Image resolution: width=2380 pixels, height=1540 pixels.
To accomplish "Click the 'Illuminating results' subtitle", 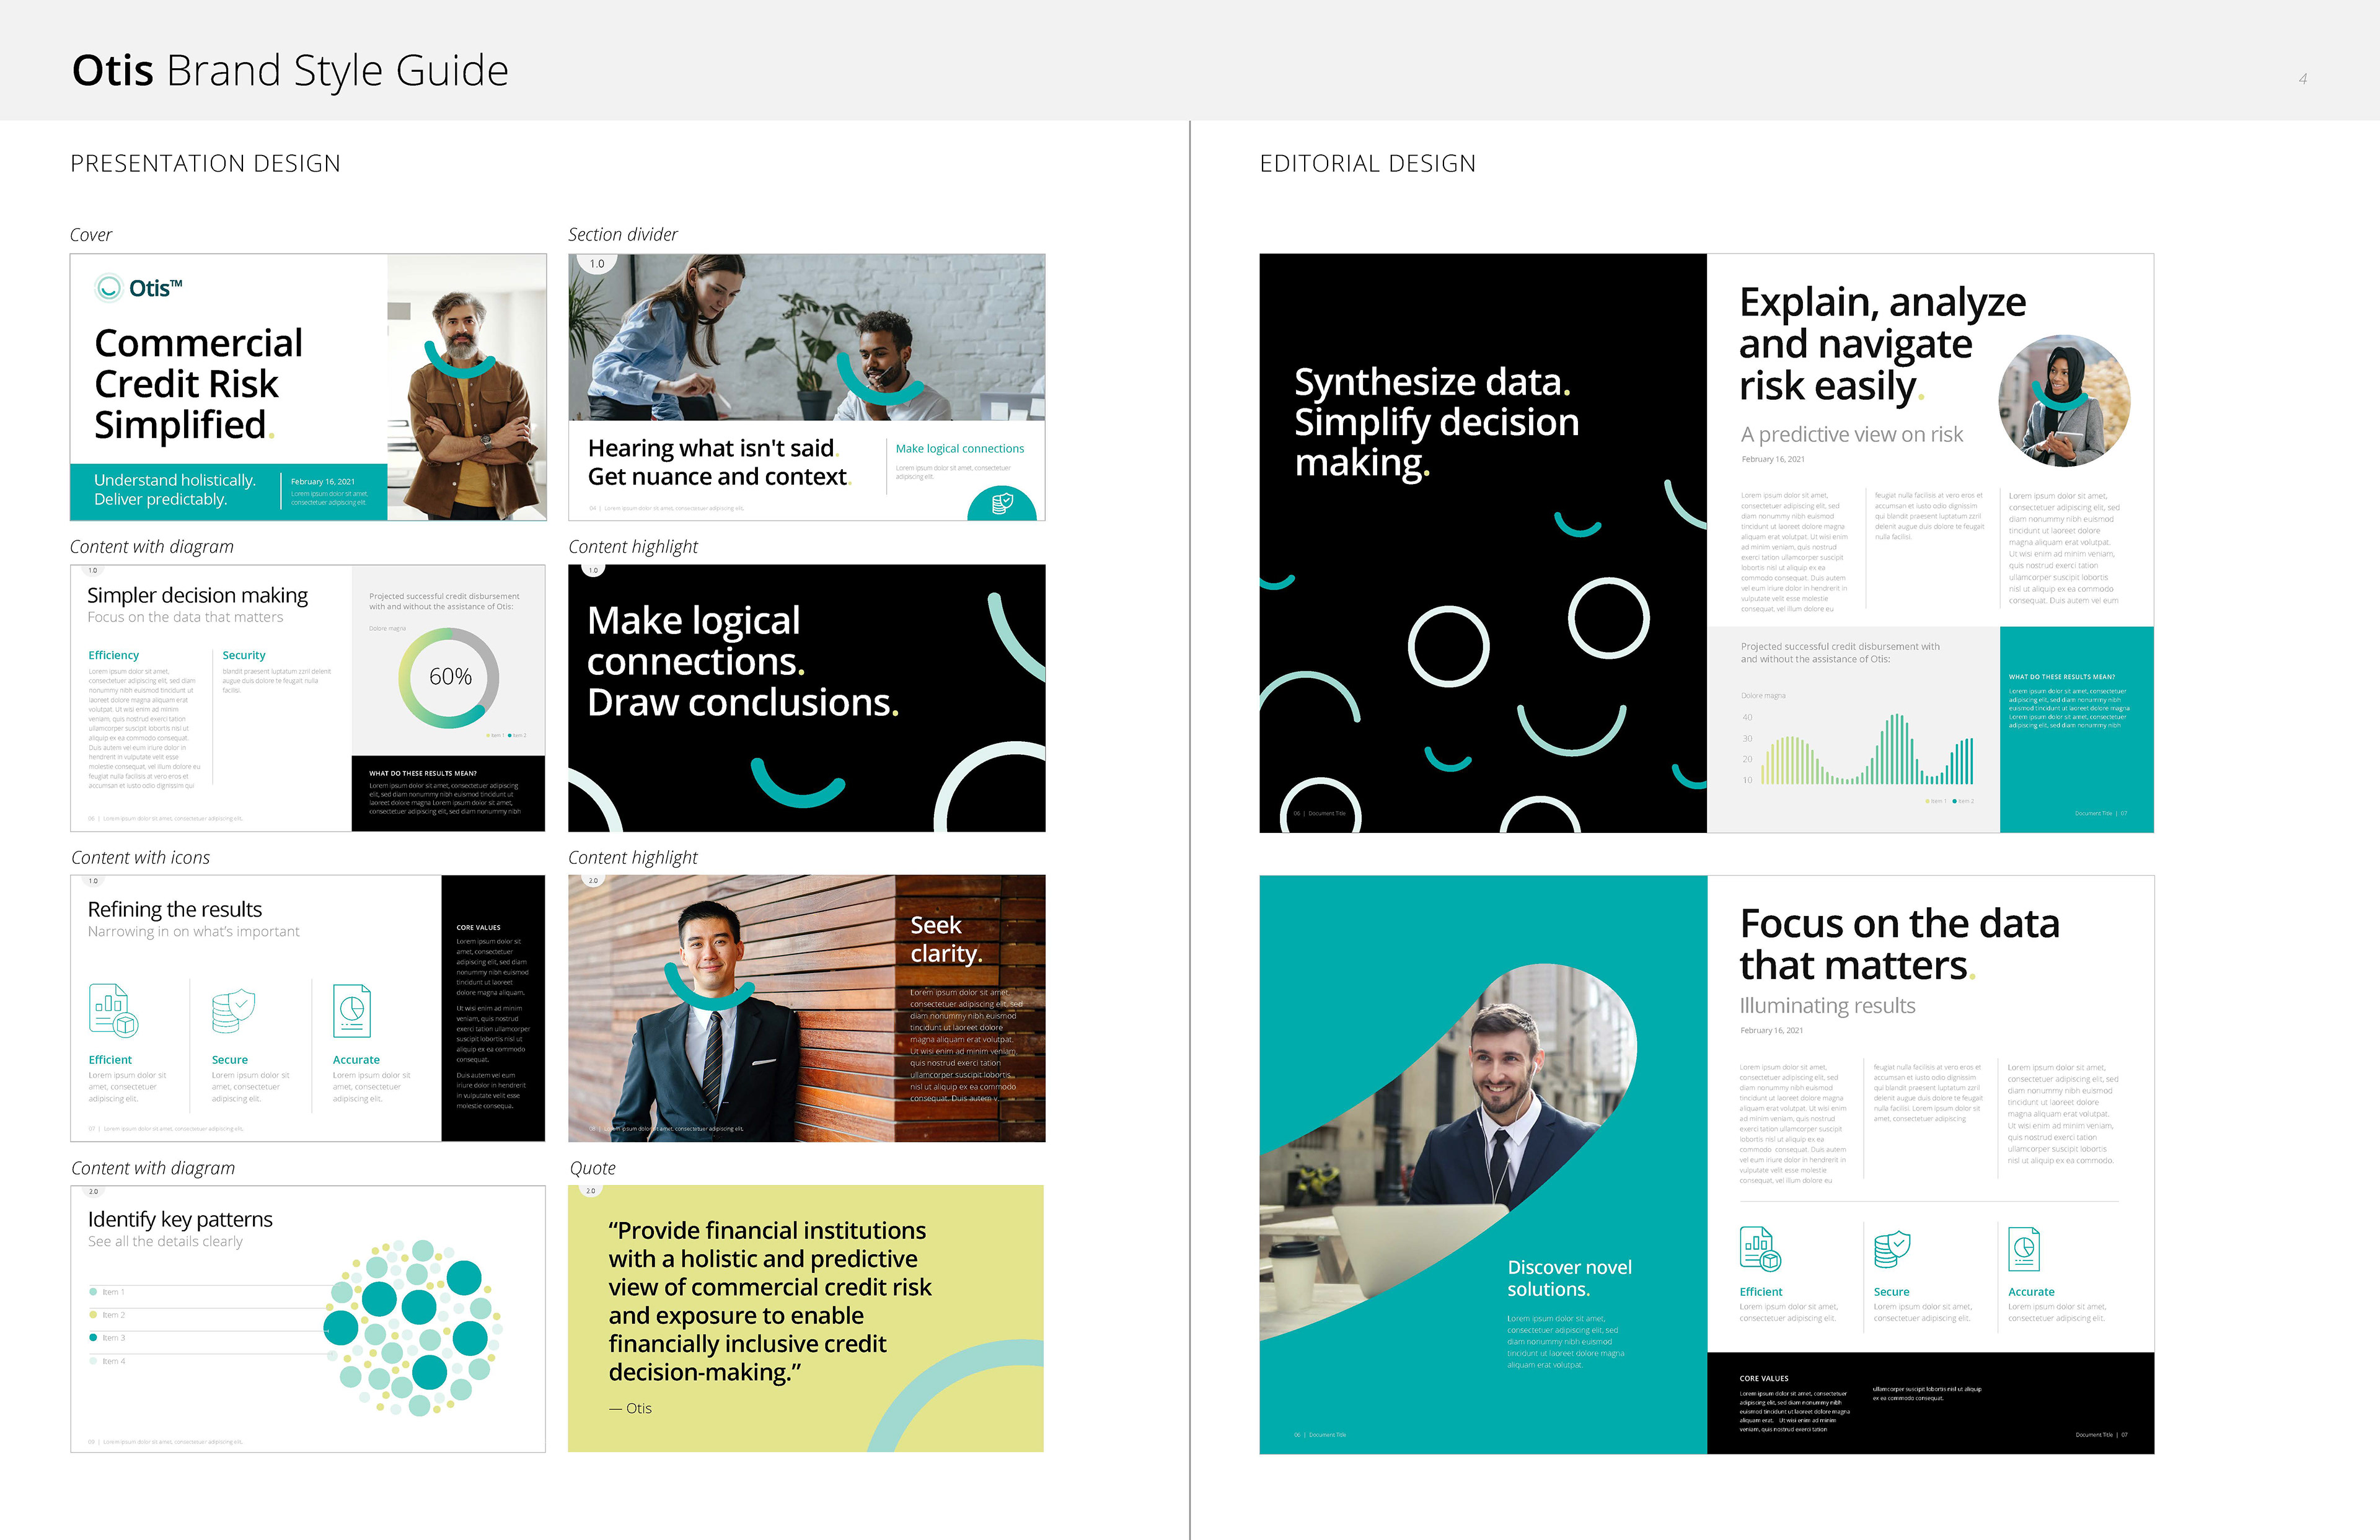I will pos(1827,1005).
